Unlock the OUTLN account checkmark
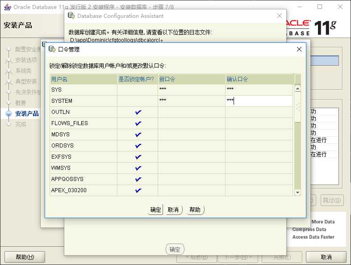The image size is (351, 265). coord(138,112)
